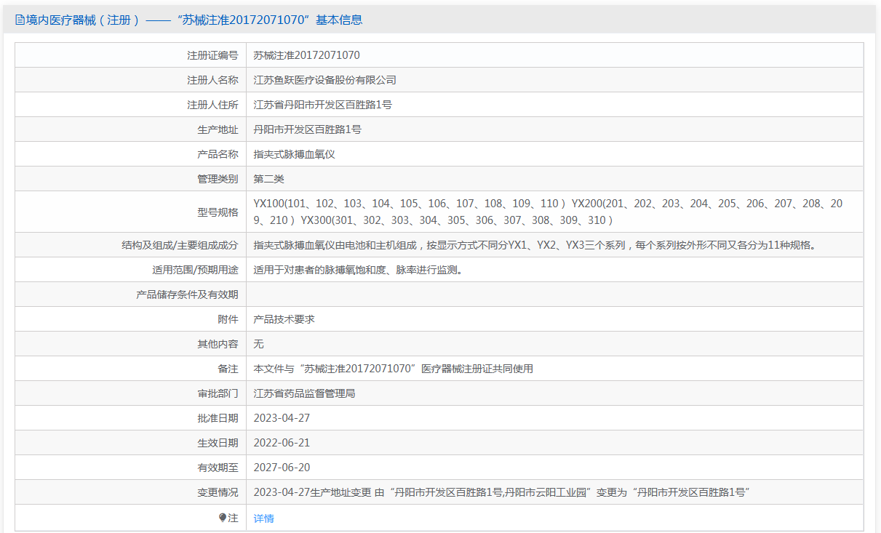
Task: Select remark text 本文件与…医疗器械注册证共同使用
Action: pyautogui.click(x=394, y=369)
